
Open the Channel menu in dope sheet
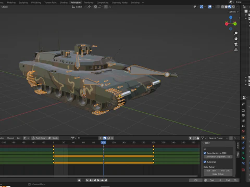pyautogui.click(x=10, y=138)
